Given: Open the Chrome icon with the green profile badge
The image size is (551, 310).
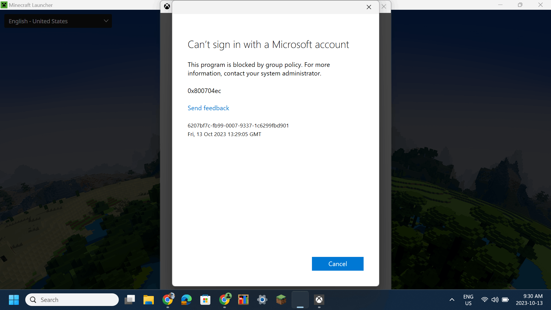Looking at the screenshot, I should point(225,300).
